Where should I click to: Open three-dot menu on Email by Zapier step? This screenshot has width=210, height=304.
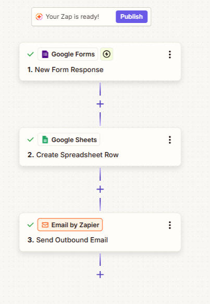click(x=170, y=225)
